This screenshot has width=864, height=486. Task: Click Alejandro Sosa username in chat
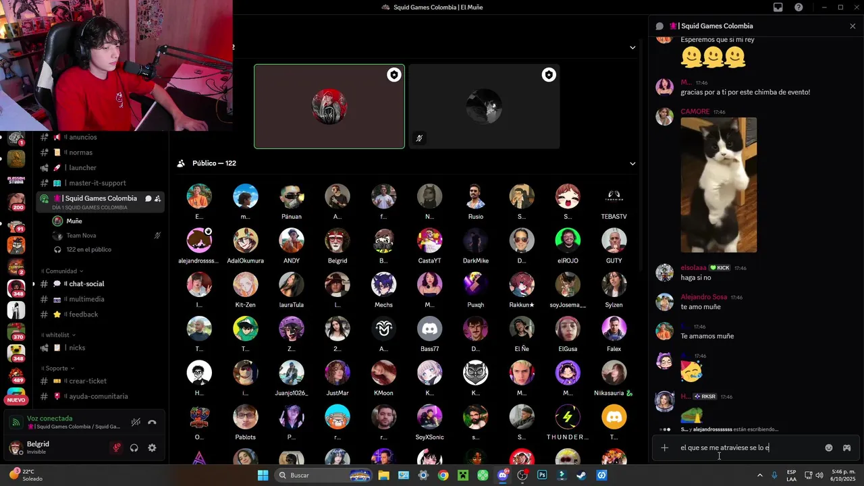coord(703,297)
